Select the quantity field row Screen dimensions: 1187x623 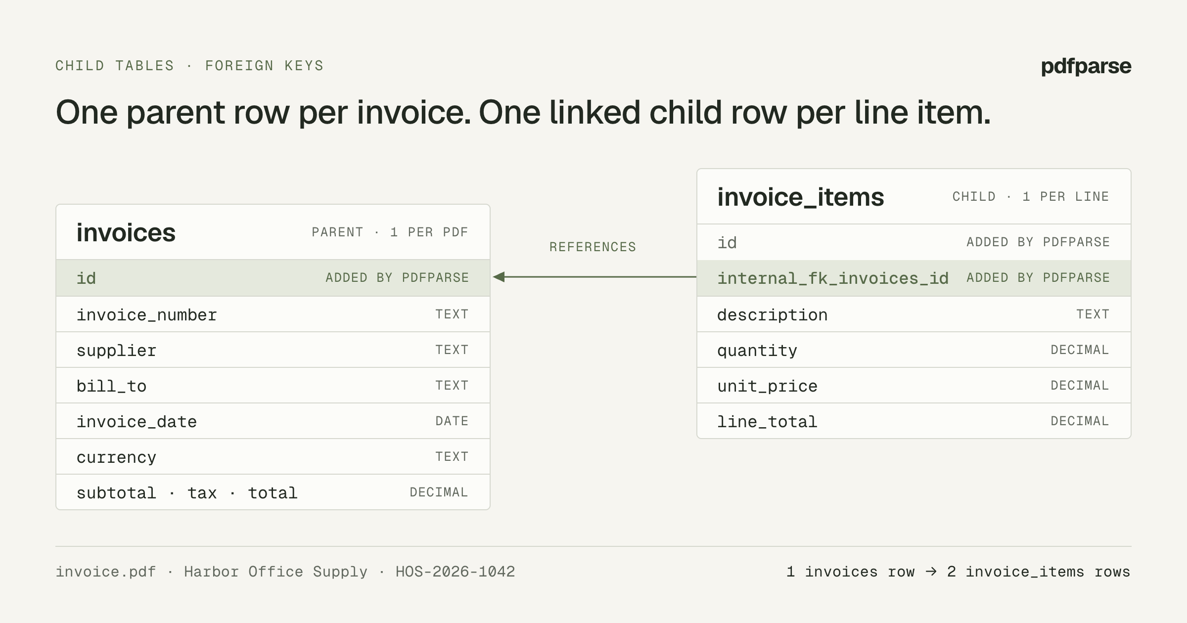coord(914,350)
